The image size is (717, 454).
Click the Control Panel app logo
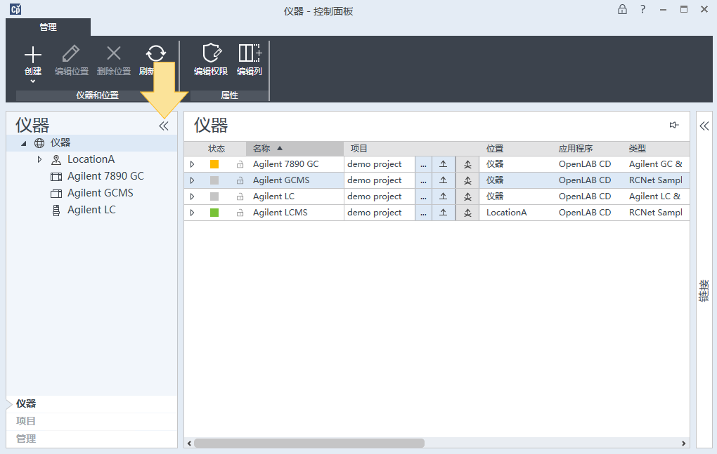(15, 9)
